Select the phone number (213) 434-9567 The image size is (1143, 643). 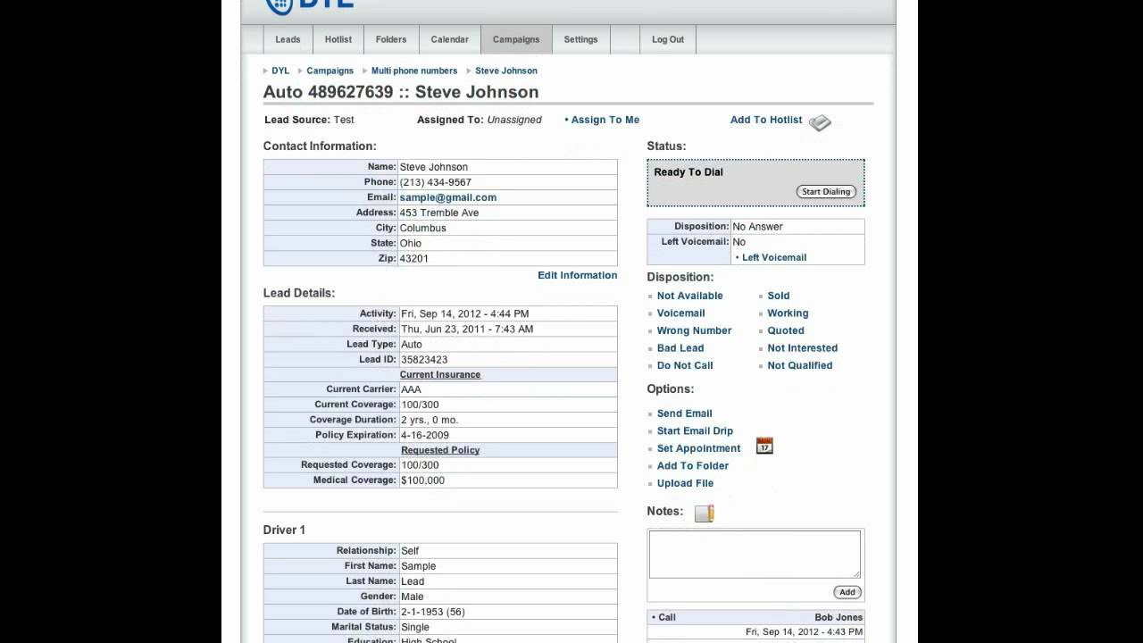pyautogui.click(x=436, y=182)
